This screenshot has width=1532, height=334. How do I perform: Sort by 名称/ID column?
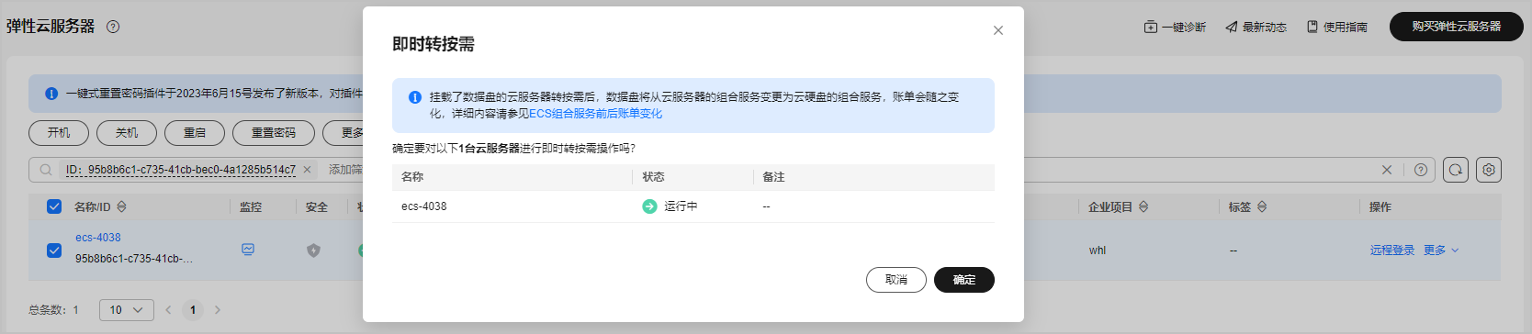point(121,207)
